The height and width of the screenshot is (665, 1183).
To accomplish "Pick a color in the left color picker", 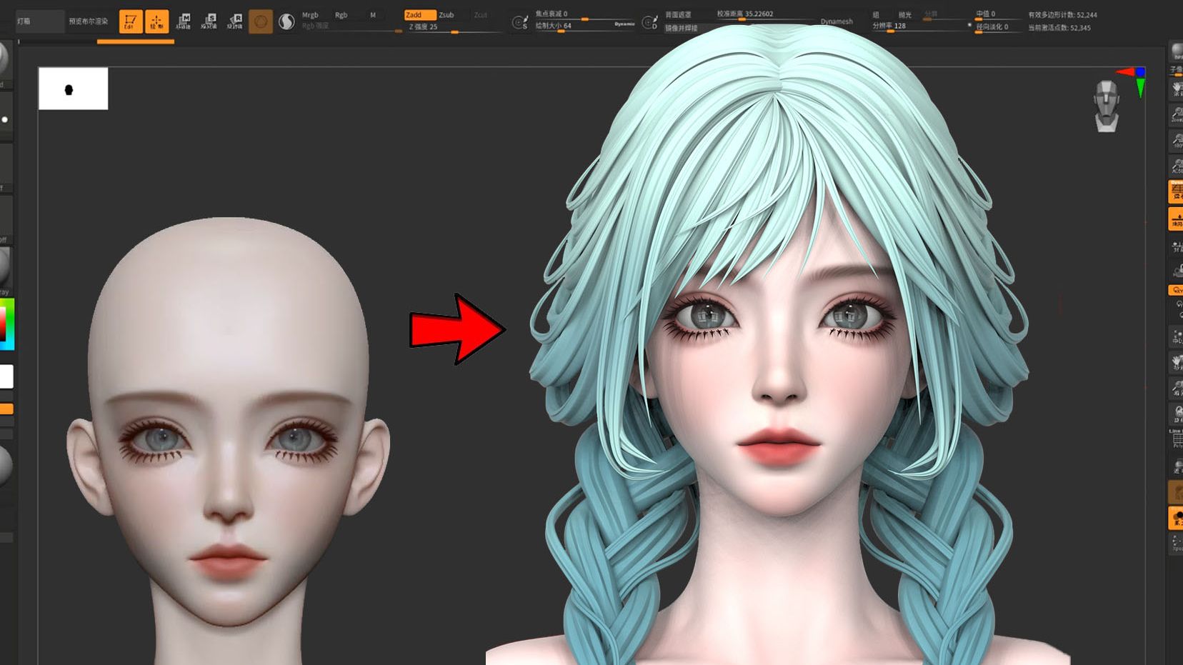I will [x=6, y=325].
